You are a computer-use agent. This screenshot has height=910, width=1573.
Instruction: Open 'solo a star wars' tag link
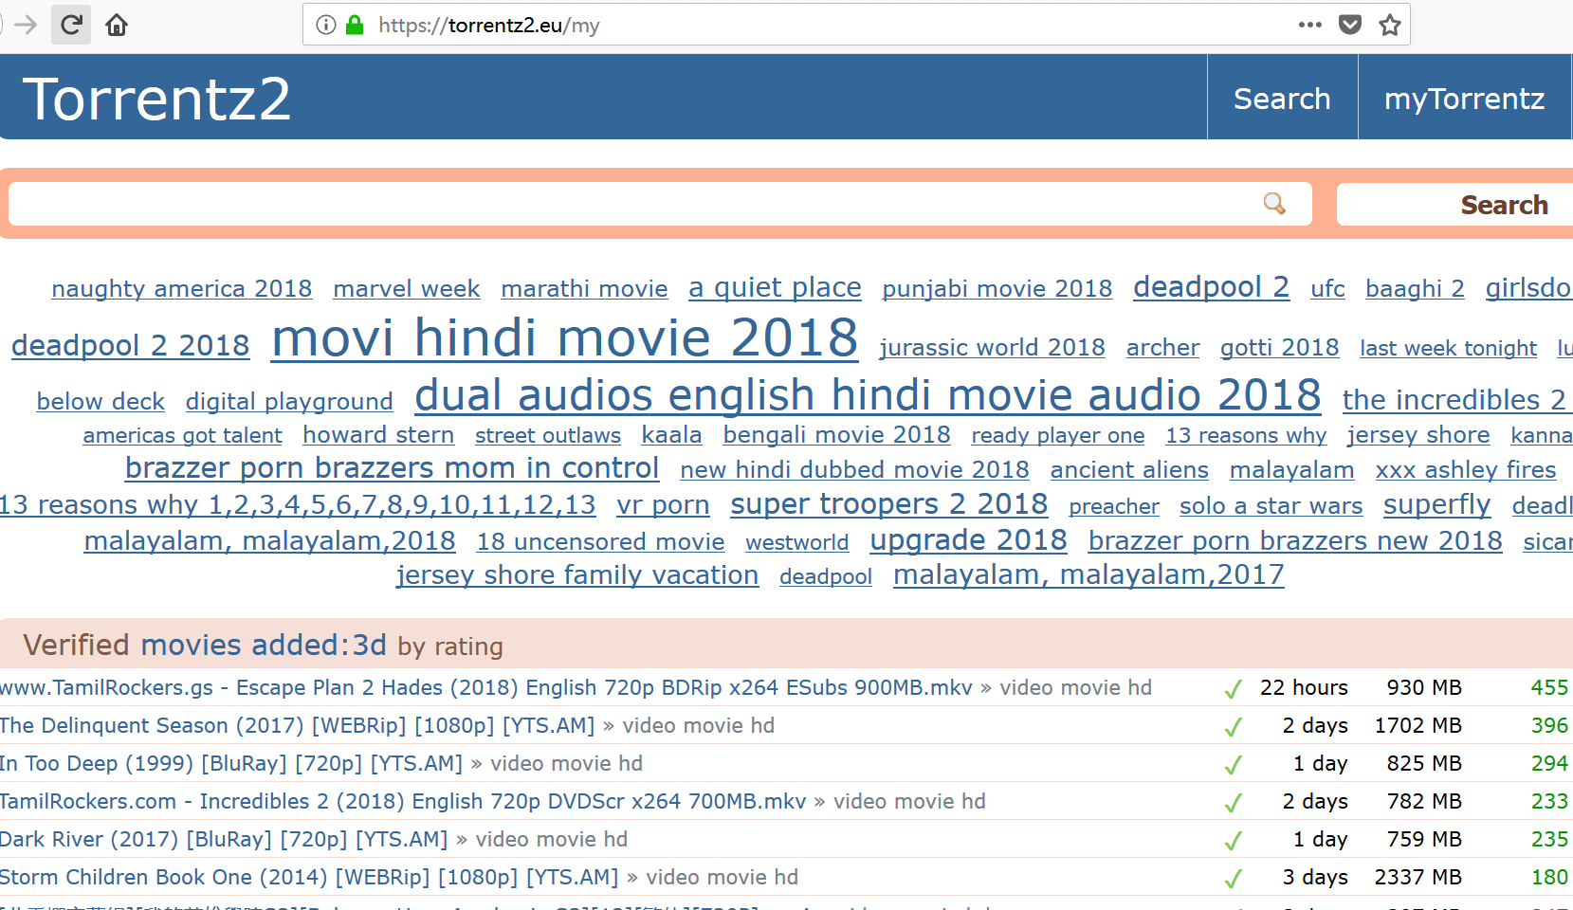click(x=1271, y=505)
